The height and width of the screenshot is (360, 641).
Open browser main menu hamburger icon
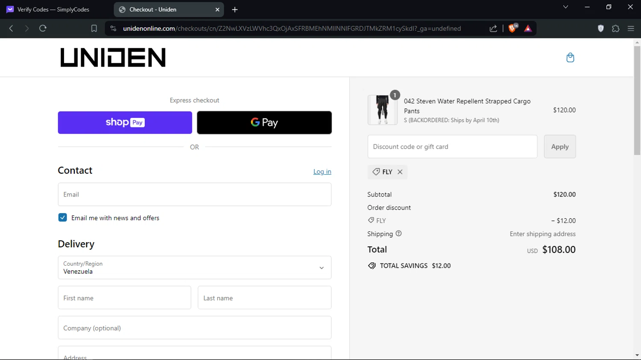click(x=631, y=28)
